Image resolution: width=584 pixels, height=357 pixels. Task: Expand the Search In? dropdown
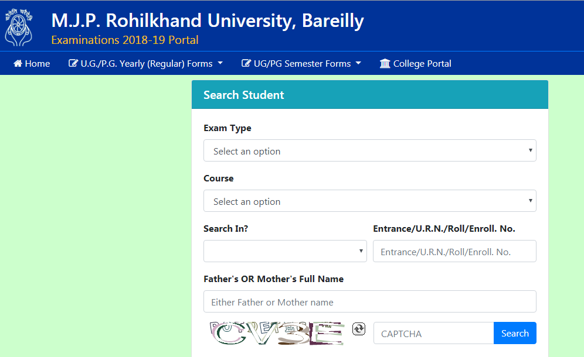[x=285, y=251]
